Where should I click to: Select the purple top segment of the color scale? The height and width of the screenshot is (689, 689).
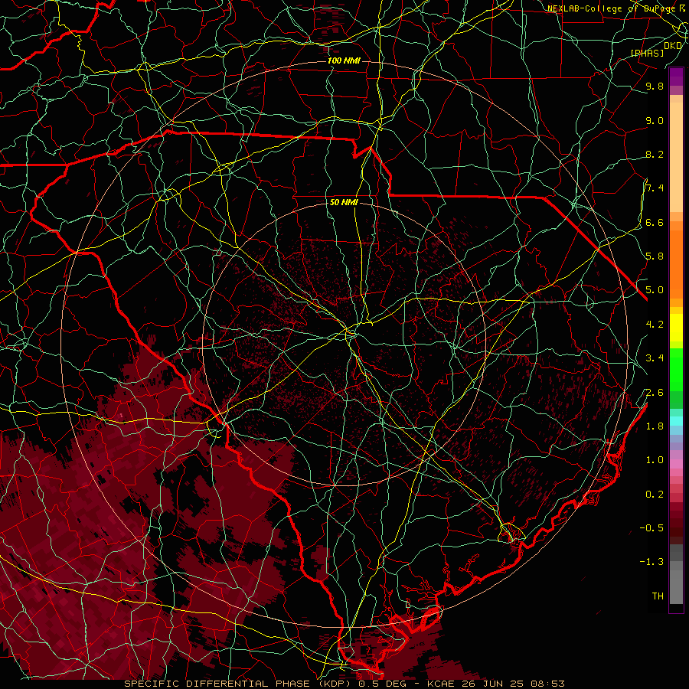[x=676, y=77]
